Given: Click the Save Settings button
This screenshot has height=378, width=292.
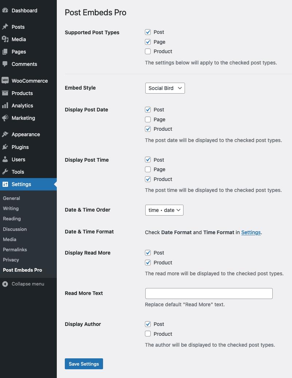Looking at the screenshot, I should (x=84, y=364).
